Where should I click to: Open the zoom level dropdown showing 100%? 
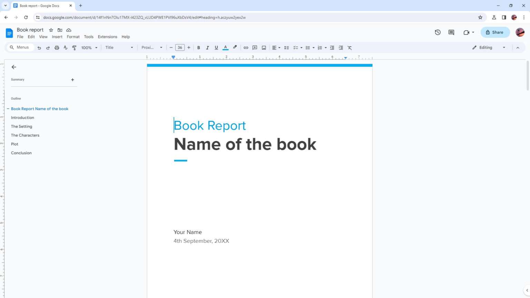[89, 47]
